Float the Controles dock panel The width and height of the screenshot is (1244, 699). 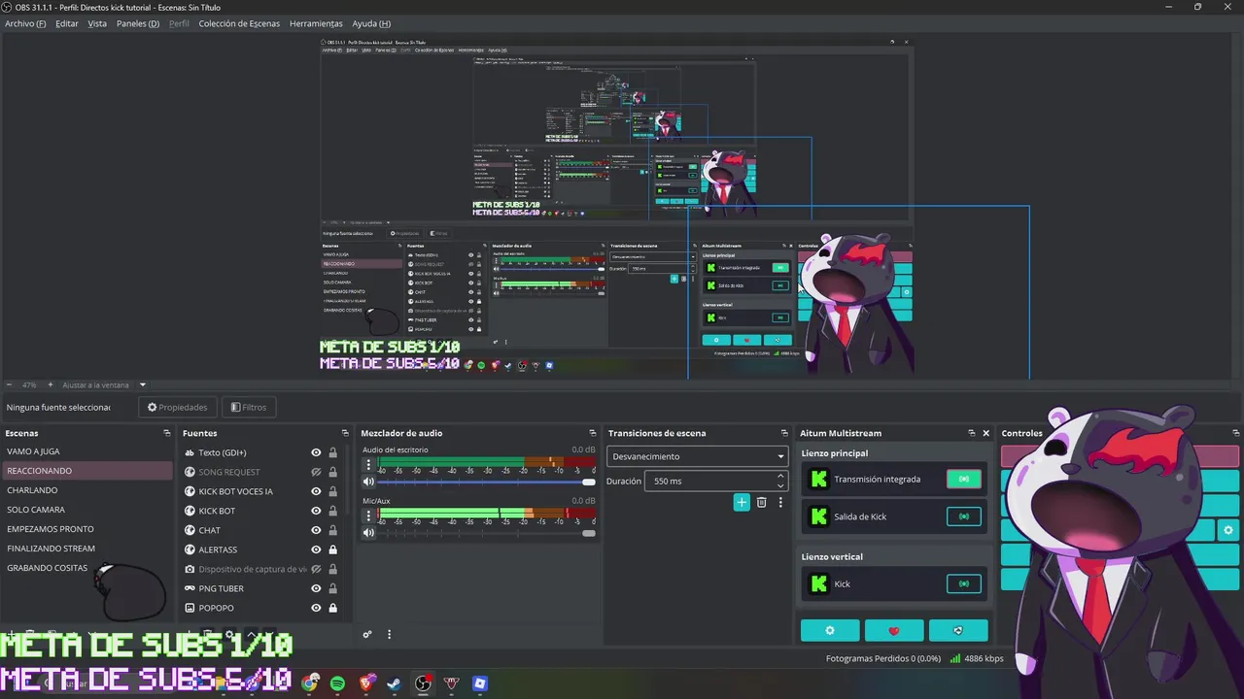1236,433
